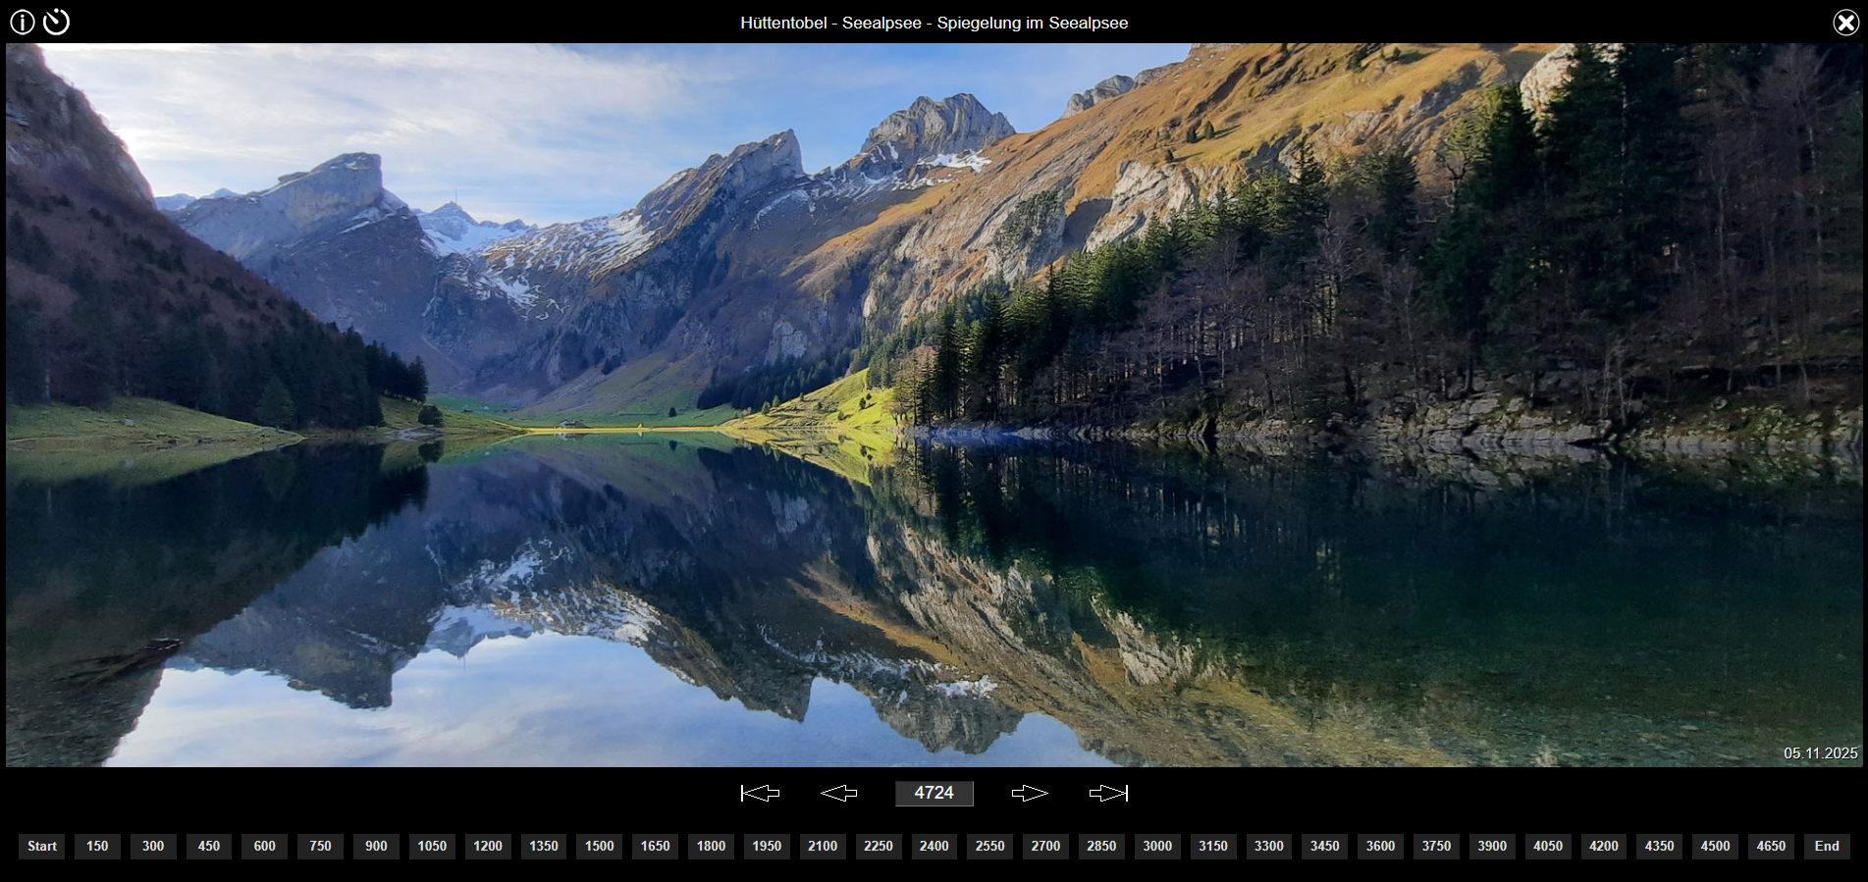This screenshot has width=1868, height=882.
Task: Open the image info icon
Action: [23, 22]
